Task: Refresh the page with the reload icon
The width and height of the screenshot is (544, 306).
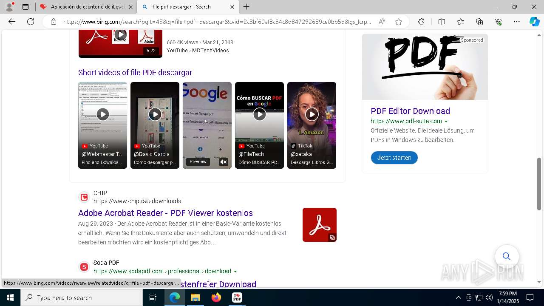Action: 31,22
